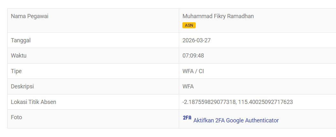Click the 2FA icon in Foto row
The image size is (336, 137).
tap(187, 118)
